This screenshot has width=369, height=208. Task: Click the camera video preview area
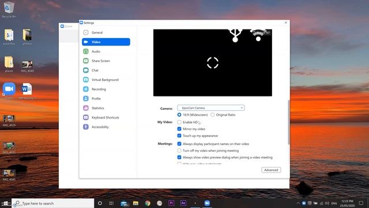click(x=213, y=63)
